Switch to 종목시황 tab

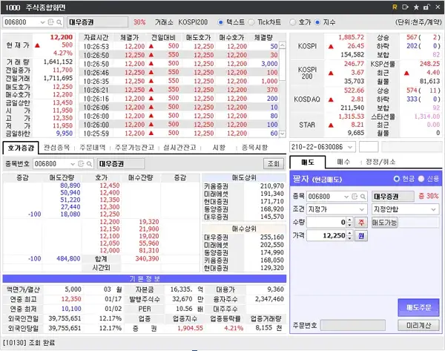tap(254, 148)
